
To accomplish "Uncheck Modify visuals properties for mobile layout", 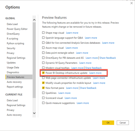I will 43,83.
